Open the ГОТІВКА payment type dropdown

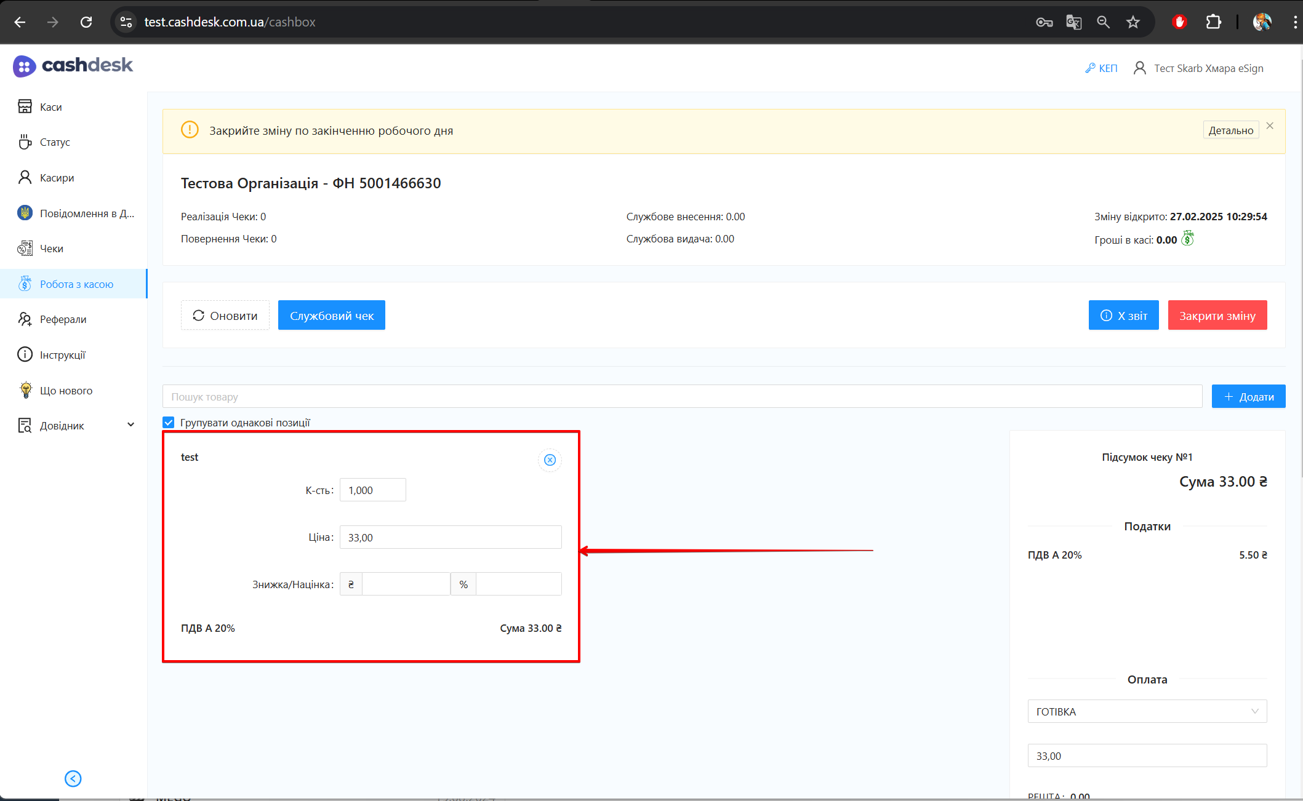point(1147,711)
